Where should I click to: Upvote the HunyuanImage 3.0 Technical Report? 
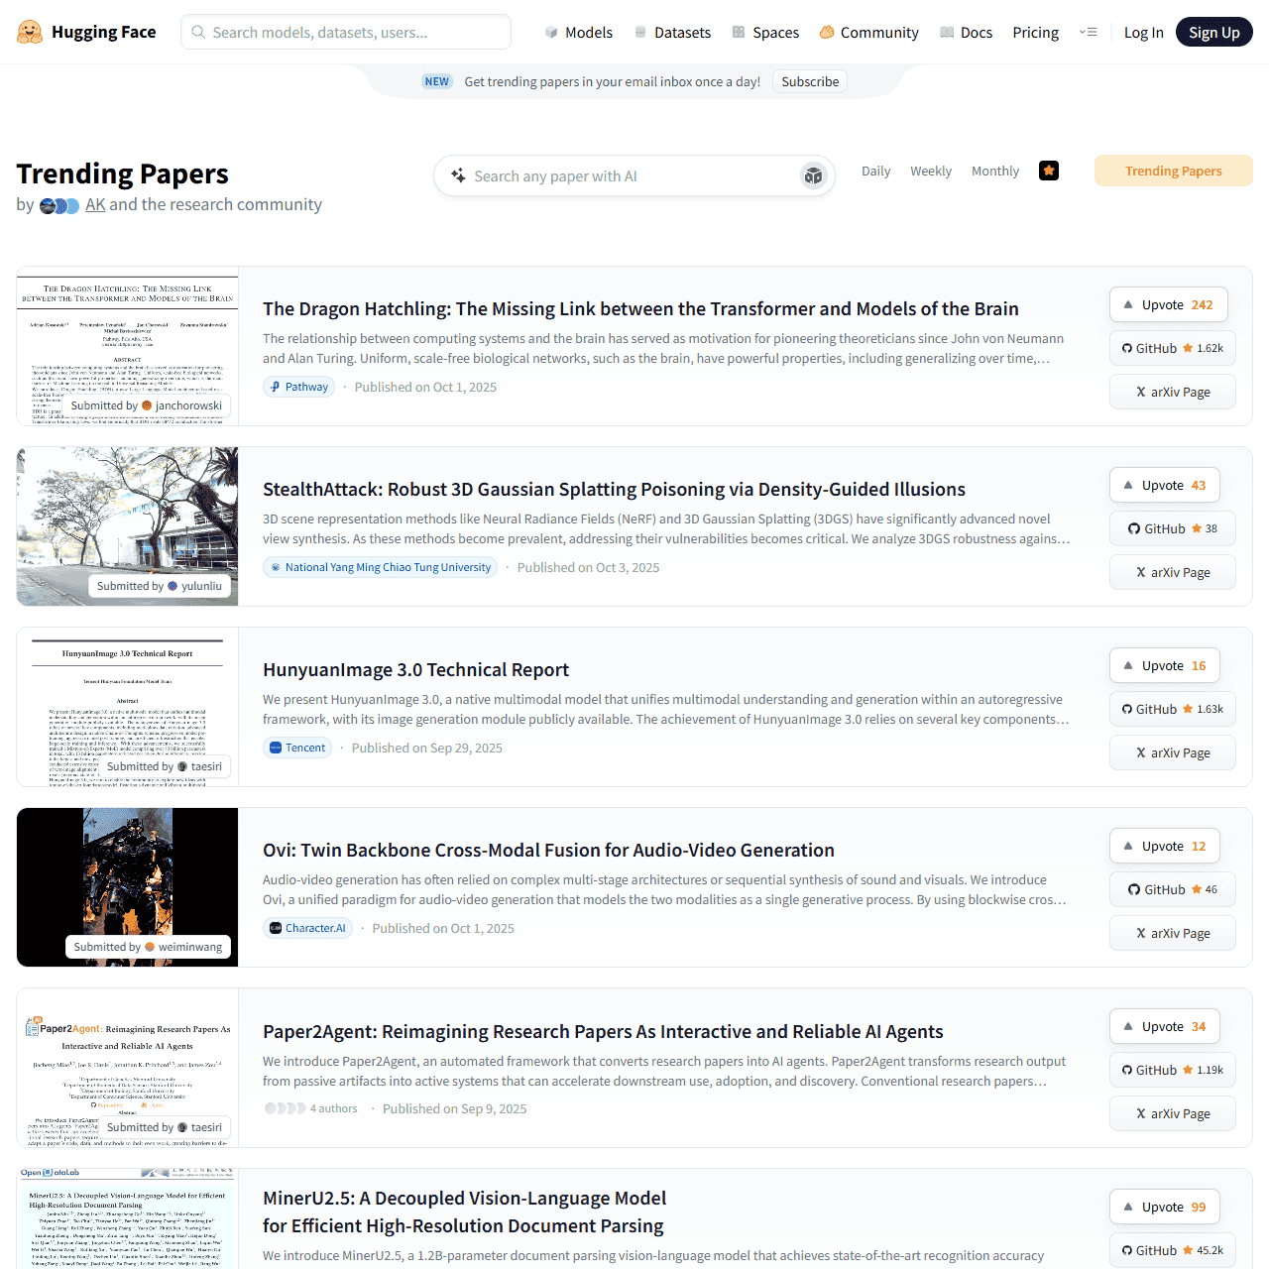(x=1164, y=665)
